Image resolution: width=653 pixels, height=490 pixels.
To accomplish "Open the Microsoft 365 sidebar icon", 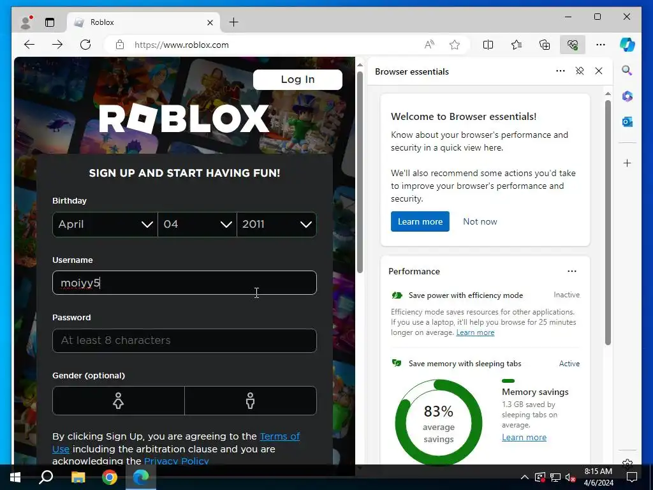I will [627, 96].
